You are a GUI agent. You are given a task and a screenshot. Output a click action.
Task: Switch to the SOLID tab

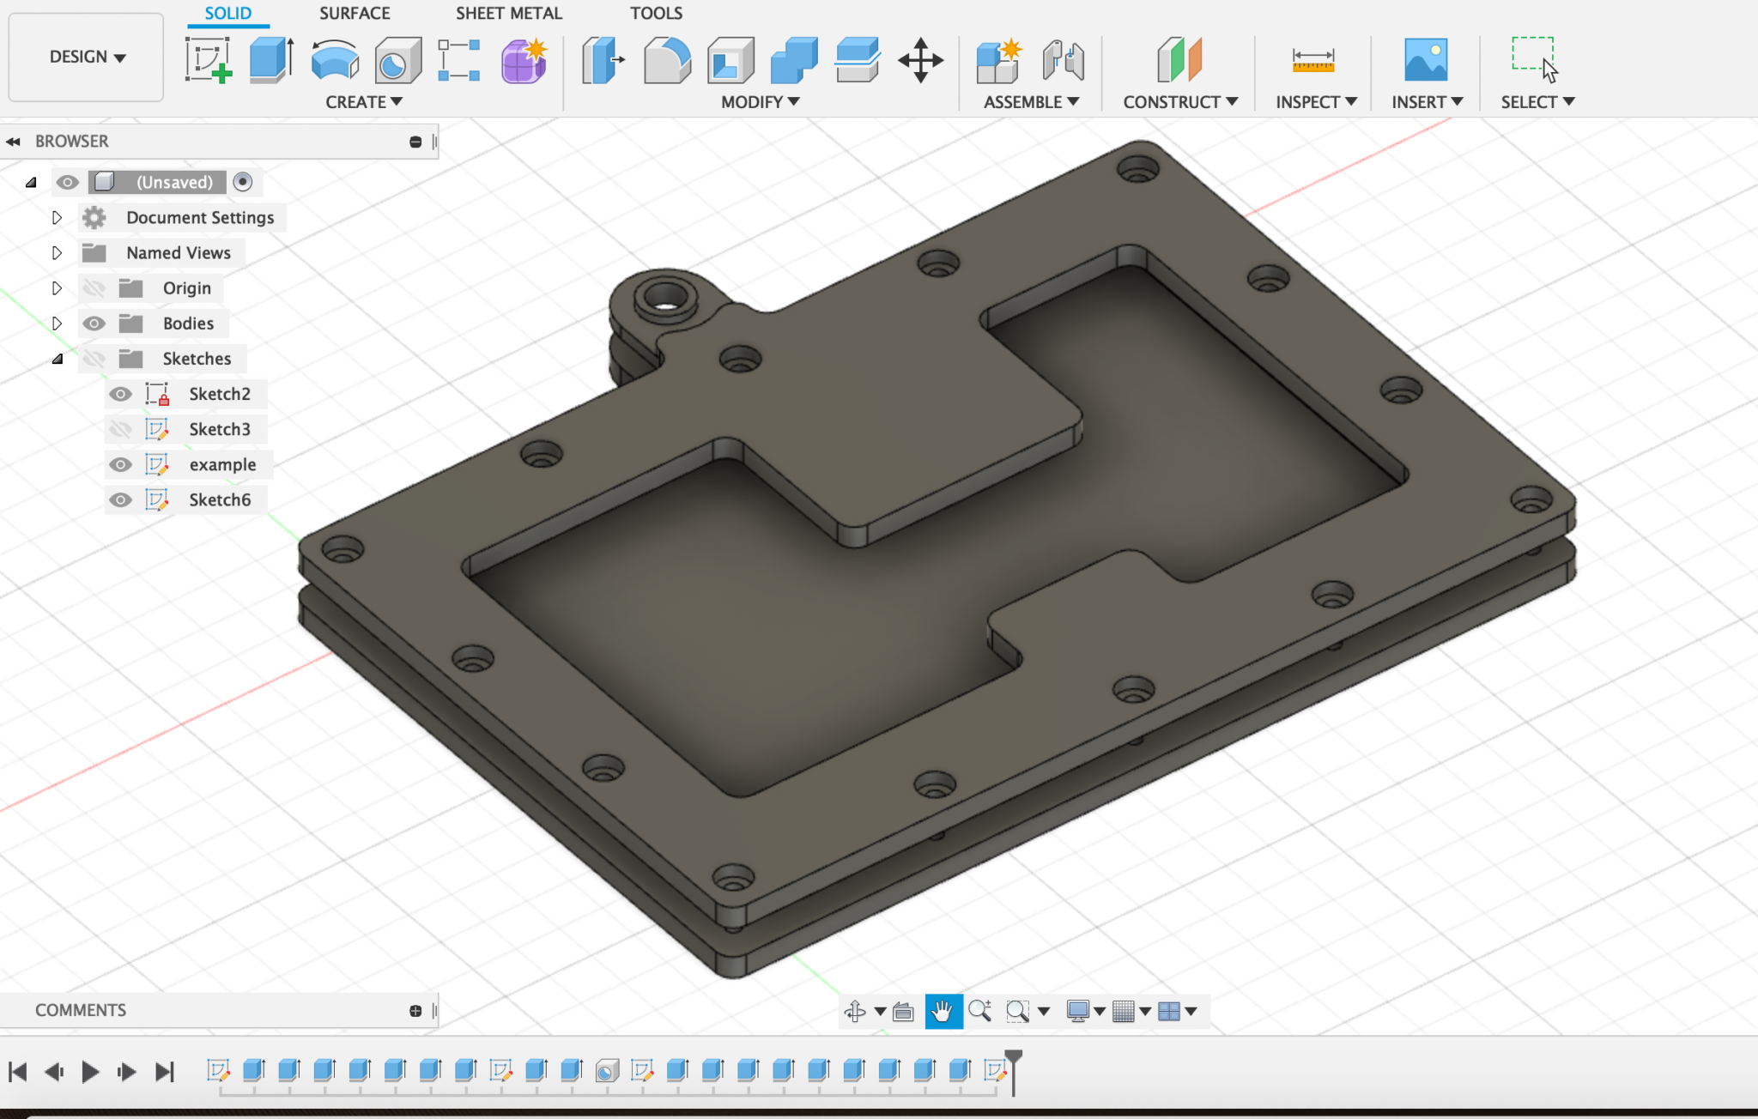228,13
